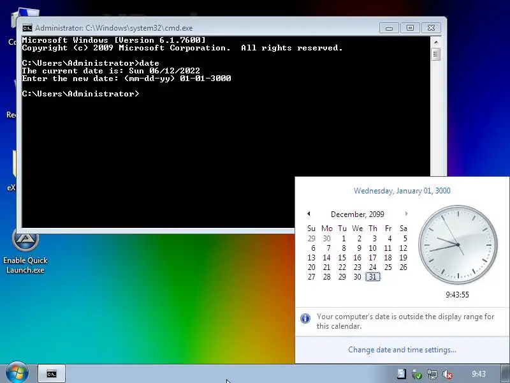Click the December, 2099 month header

pos(358,214)
